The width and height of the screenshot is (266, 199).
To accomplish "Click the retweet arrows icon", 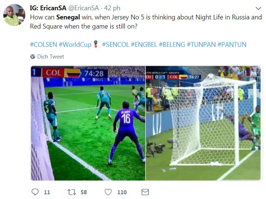I will click(72, 192).
